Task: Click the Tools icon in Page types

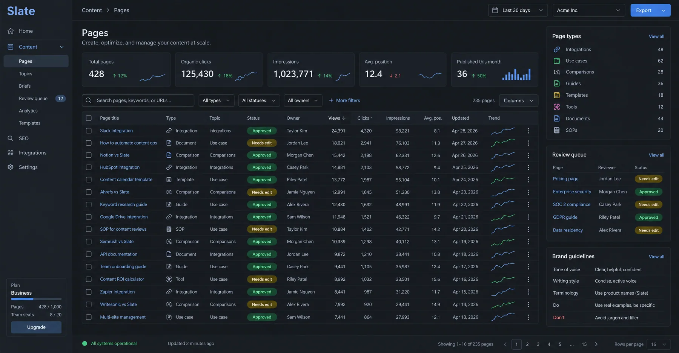Action: tap(557, 107)
